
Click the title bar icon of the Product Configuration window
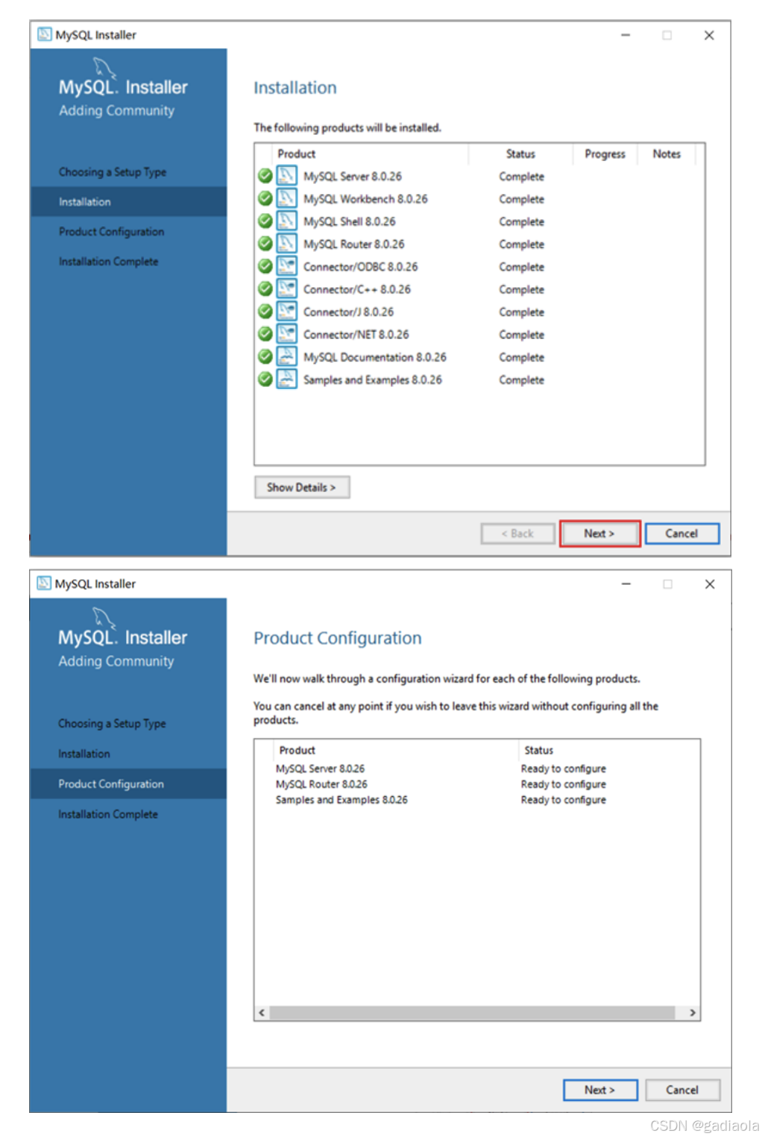44,583
